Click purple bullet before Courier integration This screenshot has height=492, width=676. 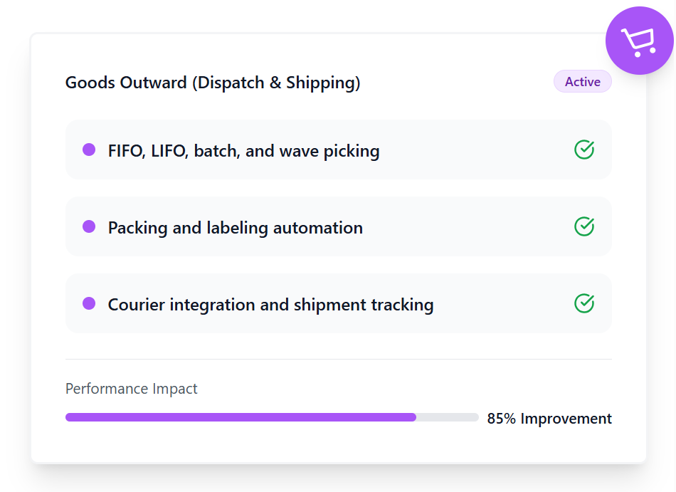(89, 303)
